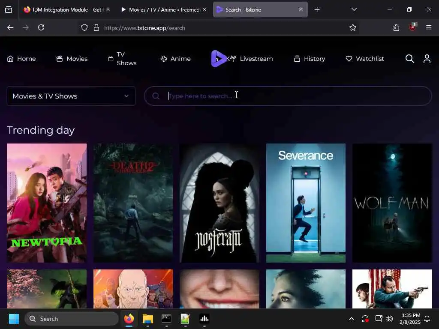This screenshot has width=439, height=329.
Task: Open the terminal app on the taskbar
Action: pyautogui.click(x=166, y=319)
